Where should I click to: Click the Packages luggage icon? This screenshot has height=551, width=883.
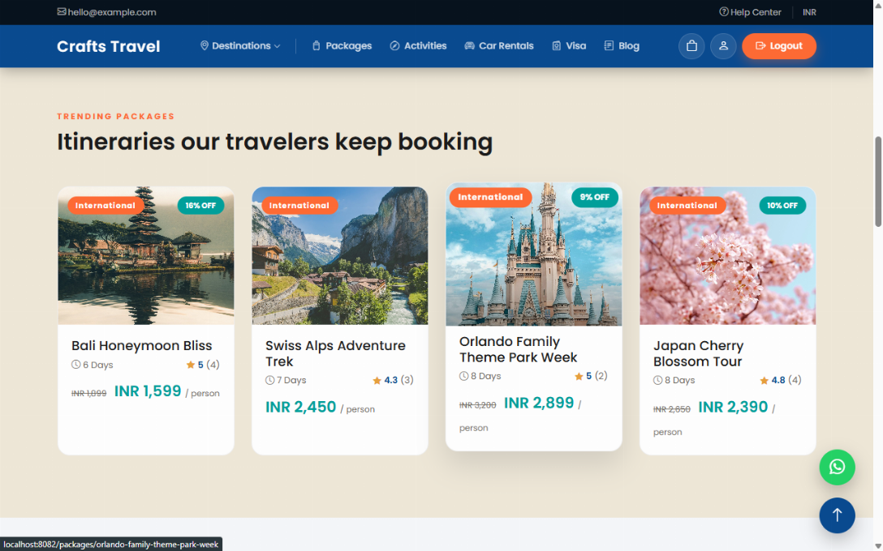pos(316,45)
